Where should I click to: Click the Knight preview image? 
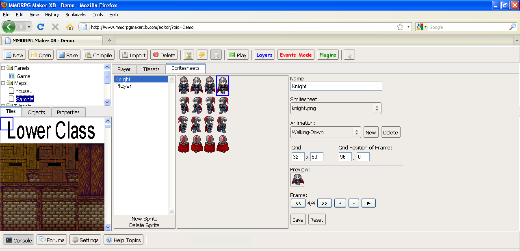(x=297, y=180)
